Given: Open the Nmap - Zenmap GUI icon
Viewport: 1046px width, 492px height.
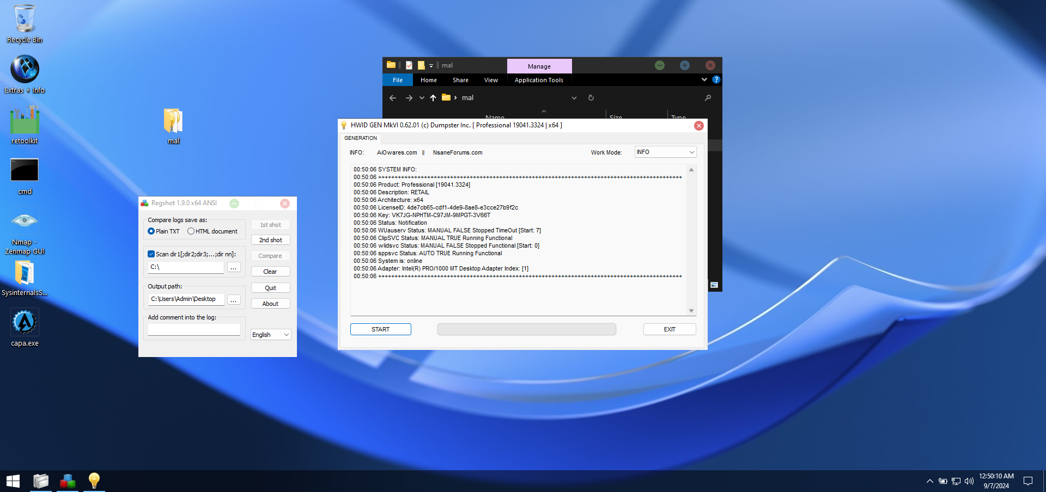Looking at the screenshot, I should [x=25, y=231].
